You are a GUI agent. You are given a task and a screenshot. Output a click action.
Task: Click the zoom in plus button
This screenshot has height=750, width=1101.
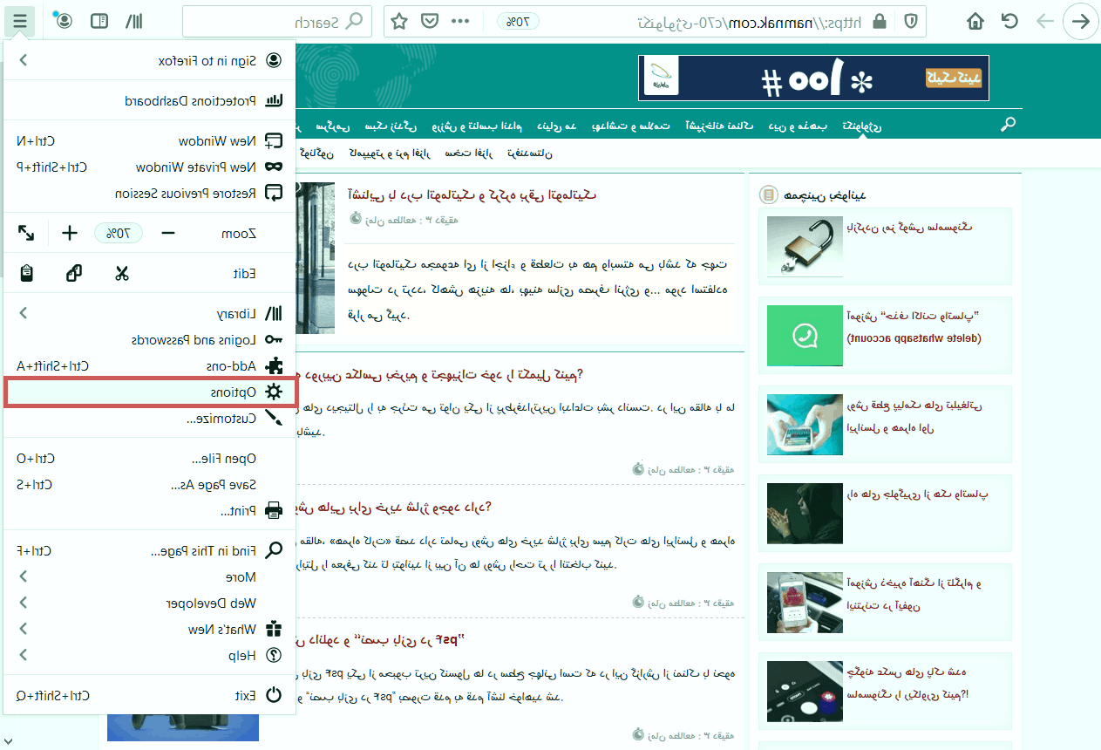click(70, 233)
